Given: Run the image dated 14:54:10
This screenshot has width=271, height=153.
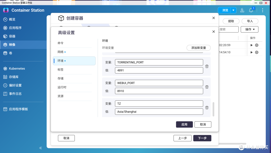Looking at the screenshot, I should [251, 52].
